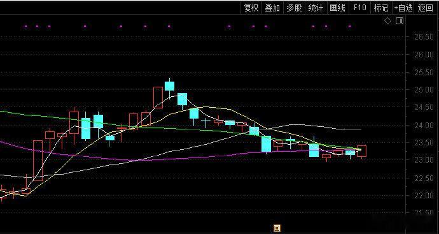Image resolution: width=439 pixels, height=234 pixels.
Task: Select the 叠加 overlay button
Action: tap(272, 8)
